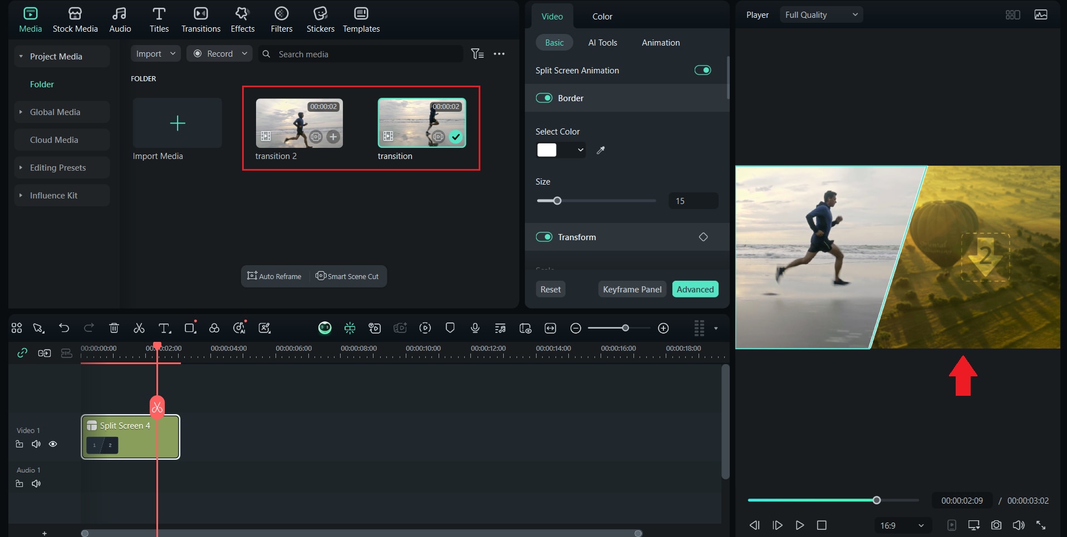Viewport: 1067px width, 537px height.
Task: Open the Effects tab
Action: 243,20
